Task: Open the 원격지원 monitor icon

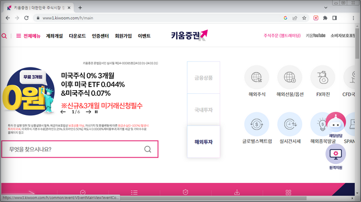Action: (x=336, y=154)
